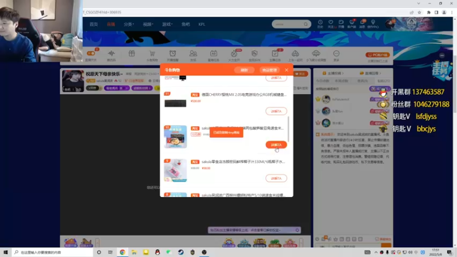
Task: Open item 9 coconut juice thumbnail
Action: [175, 170]
